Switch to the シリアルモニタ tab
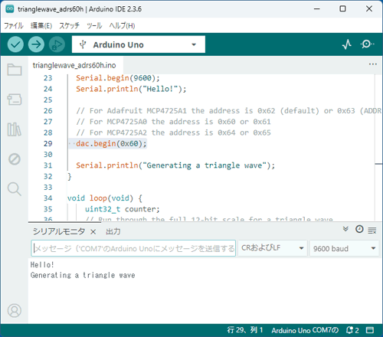Screen dimensions: 383x337 [x=59, y=231]
